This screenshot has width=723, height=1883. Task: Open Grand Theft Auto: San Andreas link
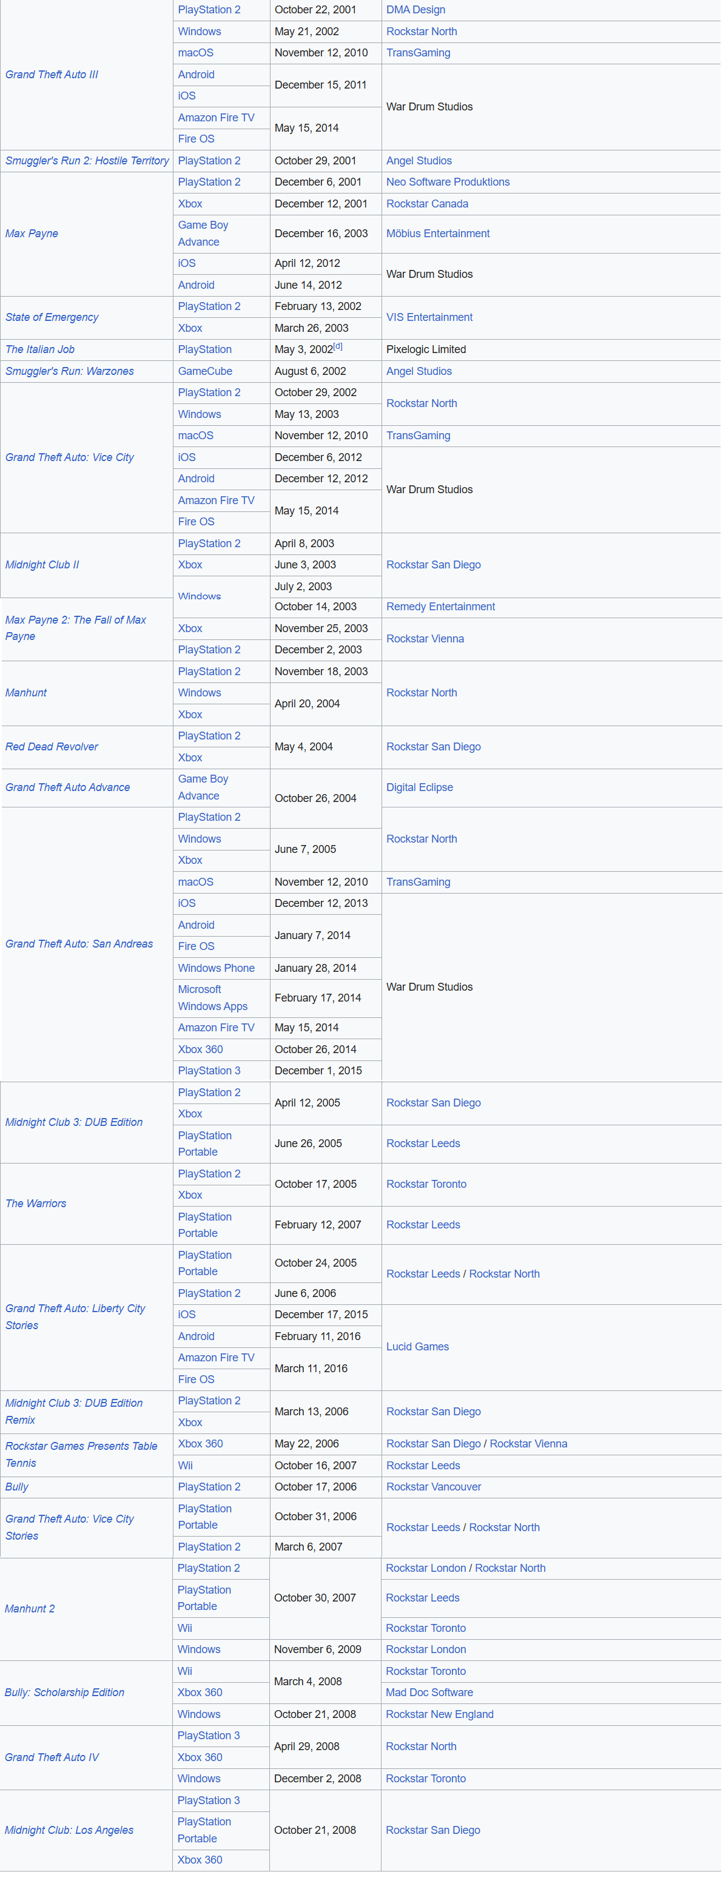coord(79,944)
